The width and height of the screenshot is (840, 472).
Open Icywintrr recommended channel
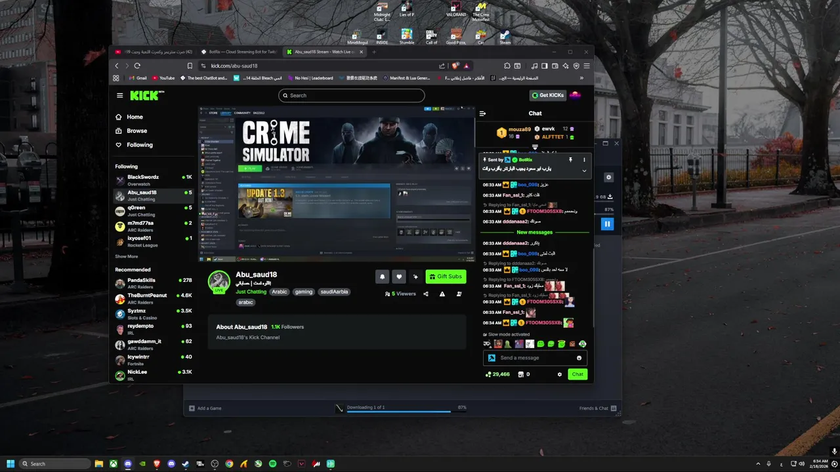pyautogui.click(x=154, y=360)
